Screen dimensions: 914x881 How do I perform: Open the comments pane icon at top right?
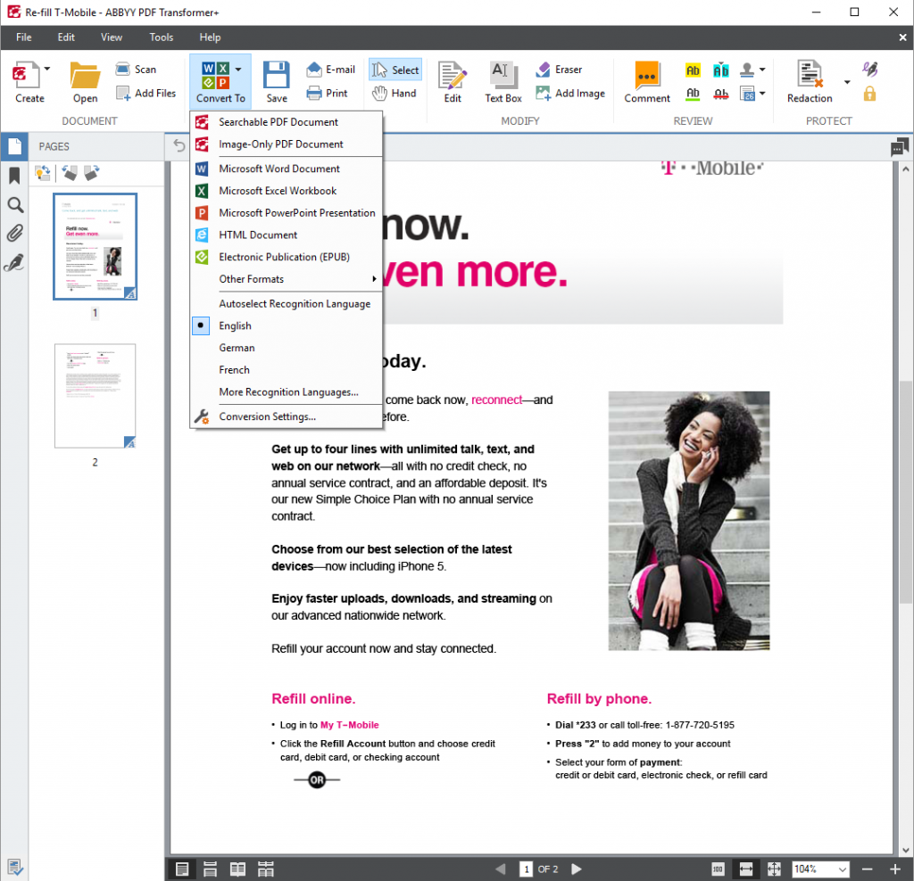click(x=900, y=147)
